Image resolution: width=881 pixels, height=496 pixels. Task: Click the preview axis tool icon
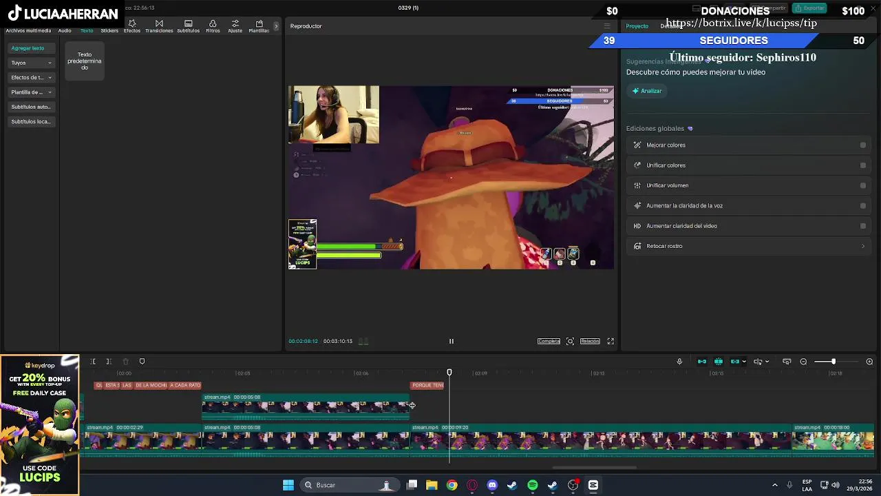coord(758,362)
